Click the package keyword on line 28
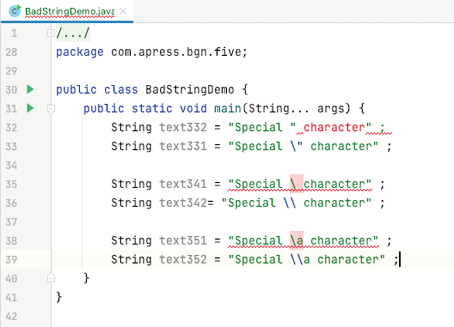Image resolution: width=454 pixels, height=327 pixels. (x=80, y=52)
